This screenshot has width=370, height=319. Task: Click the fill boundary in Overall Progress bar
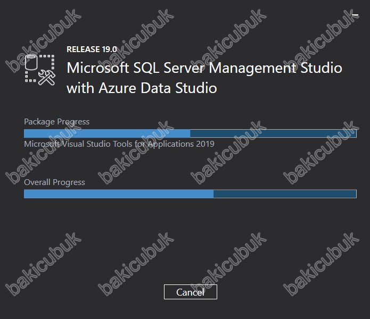213,194
